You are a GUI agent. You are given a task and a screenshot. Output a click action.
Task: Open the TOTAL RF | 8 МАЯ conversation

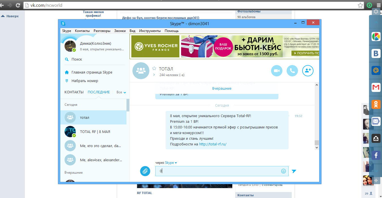click(93, 132)
